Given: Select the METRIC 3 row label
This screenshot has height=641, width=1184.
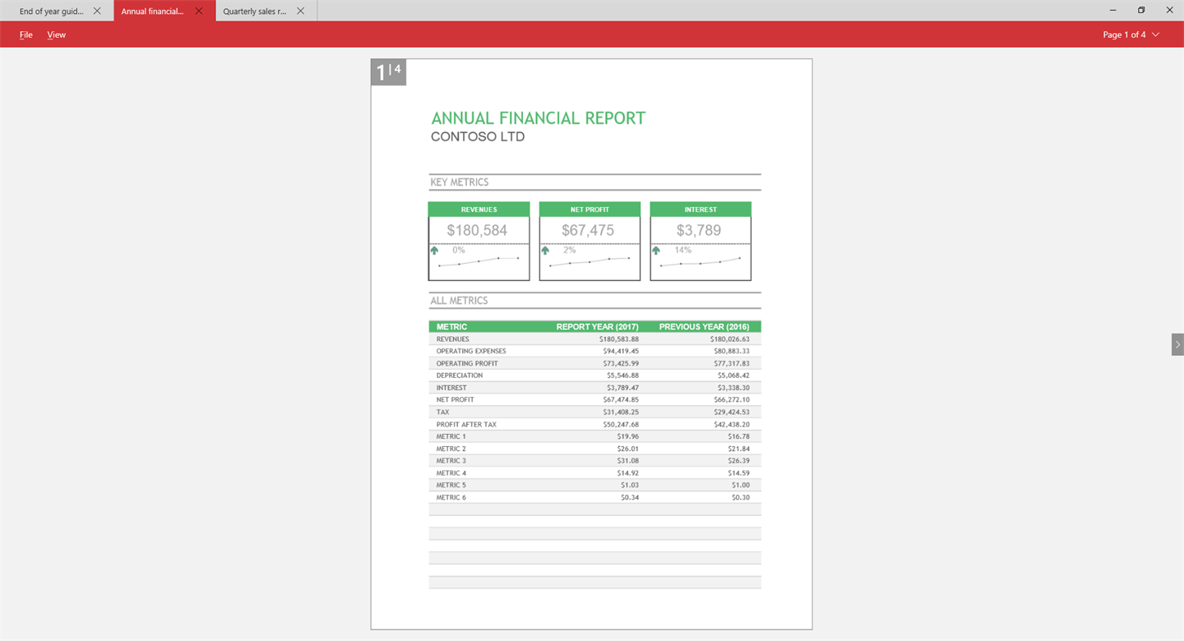Looking at the screenshot, I should (451, 461).
